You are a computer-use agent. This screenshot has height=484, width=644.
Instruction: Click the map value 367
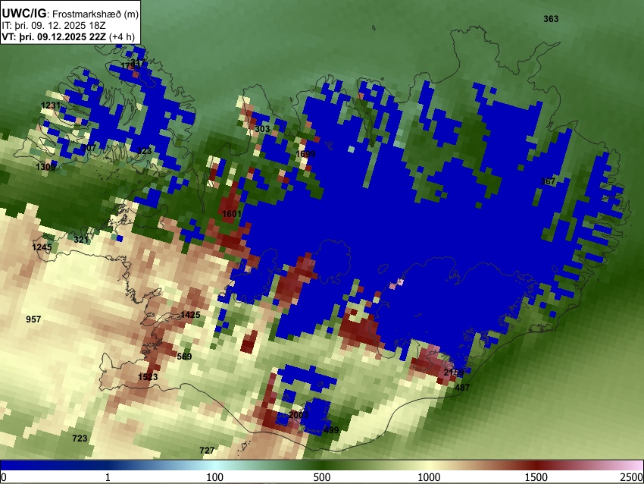[x=548, y=181]
